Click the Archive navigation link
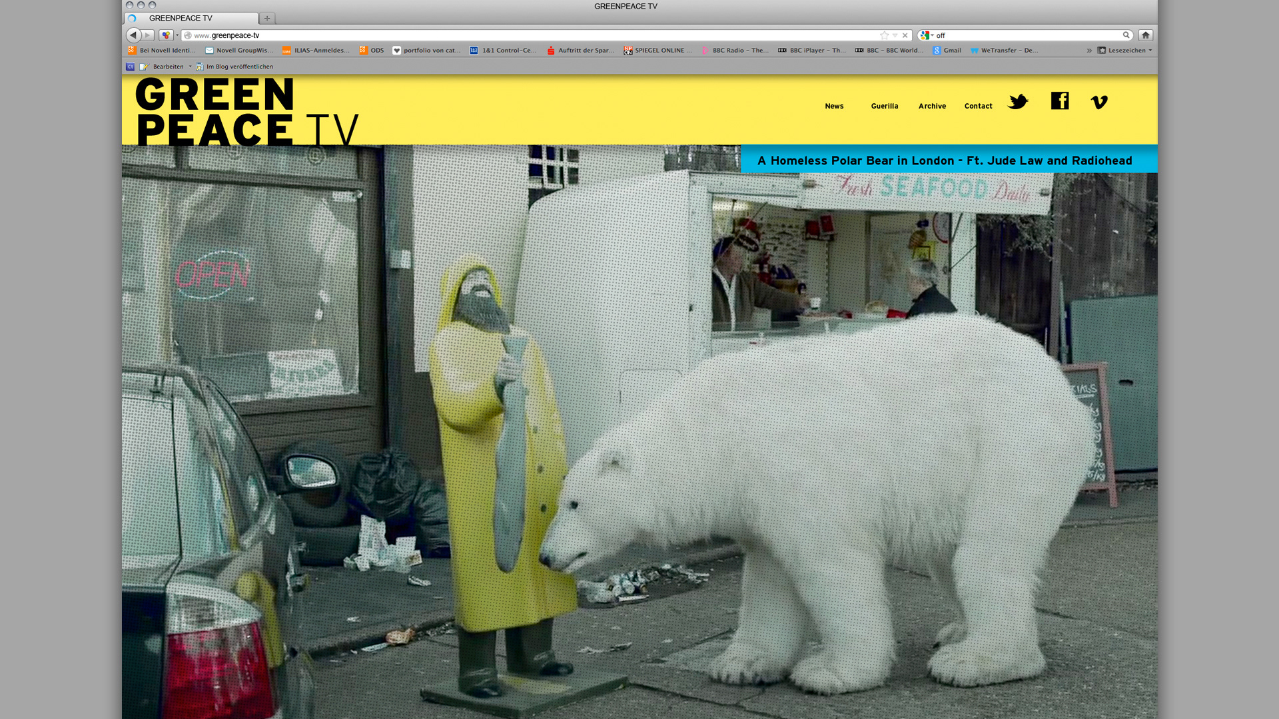The image size is (1279, 719). click(x=931, y=106)
